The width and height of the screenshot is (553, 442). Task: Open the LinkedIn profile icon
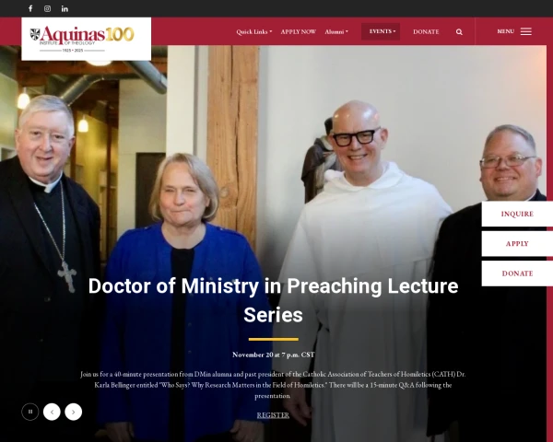point(65,8)
